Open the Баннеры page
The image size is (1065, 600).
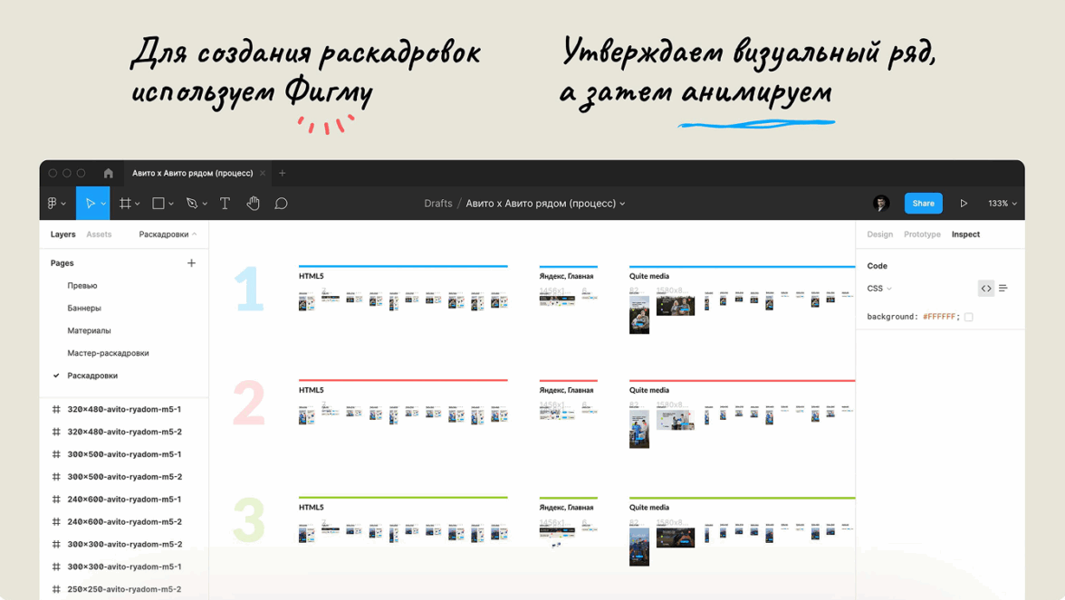[x=84, y=308]
